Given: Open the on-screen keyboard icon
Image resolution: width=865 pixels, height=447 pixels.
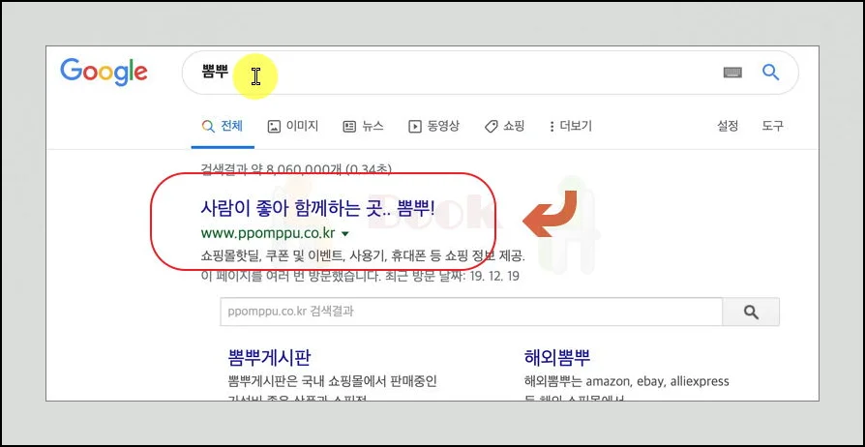Looking at the screenshot, I should (x=732, y=73).
